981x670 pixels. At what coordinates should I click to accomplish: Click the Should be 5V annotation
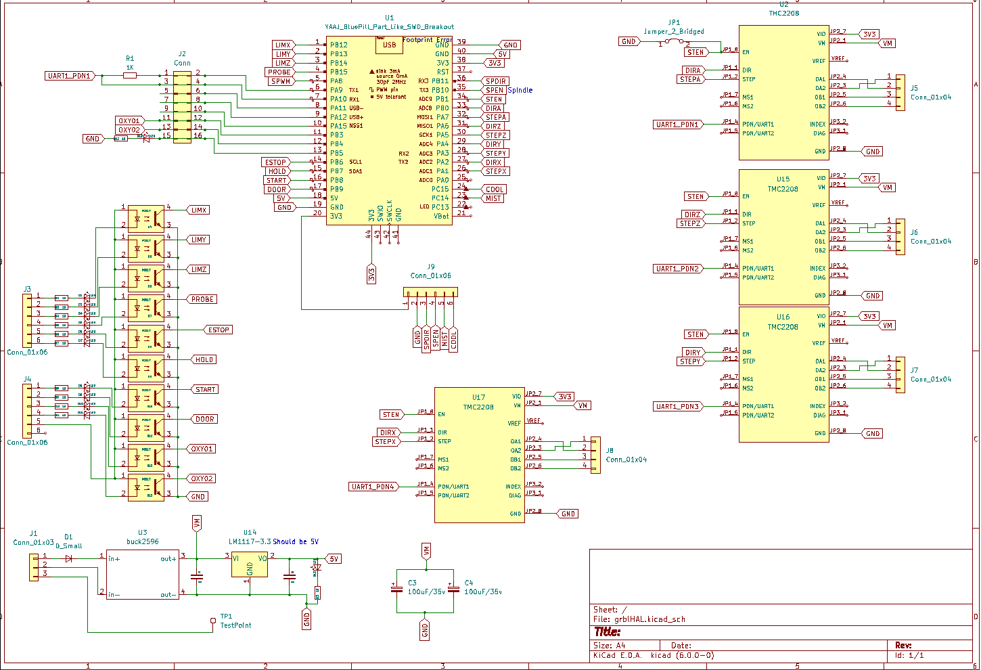click(x=296, y=541)
